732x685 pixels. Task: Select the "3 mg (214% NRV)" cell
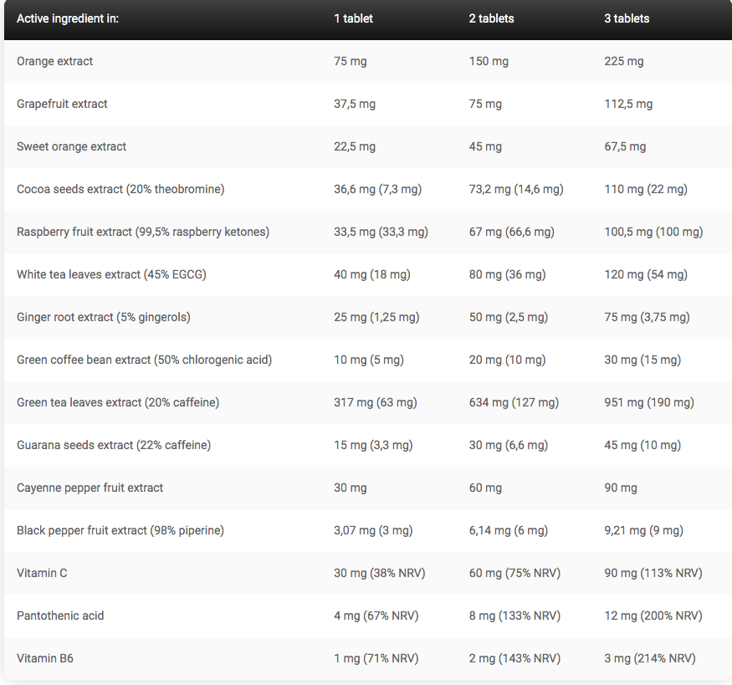(x=650, y=658)
